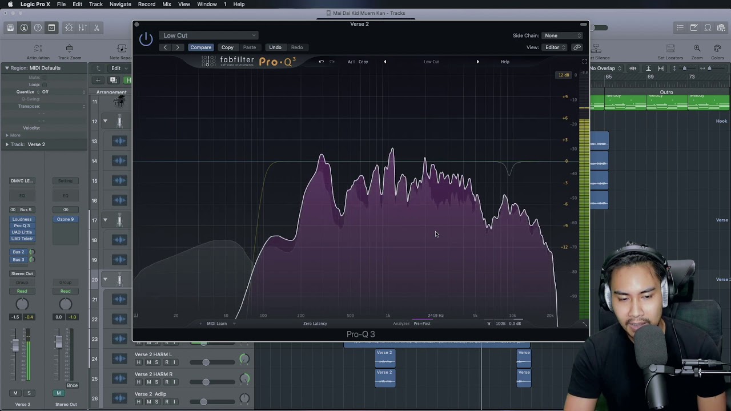Toggle the FabFilter A/B state button
Viewport: 731px width, 411px height.
click(351, 62)
